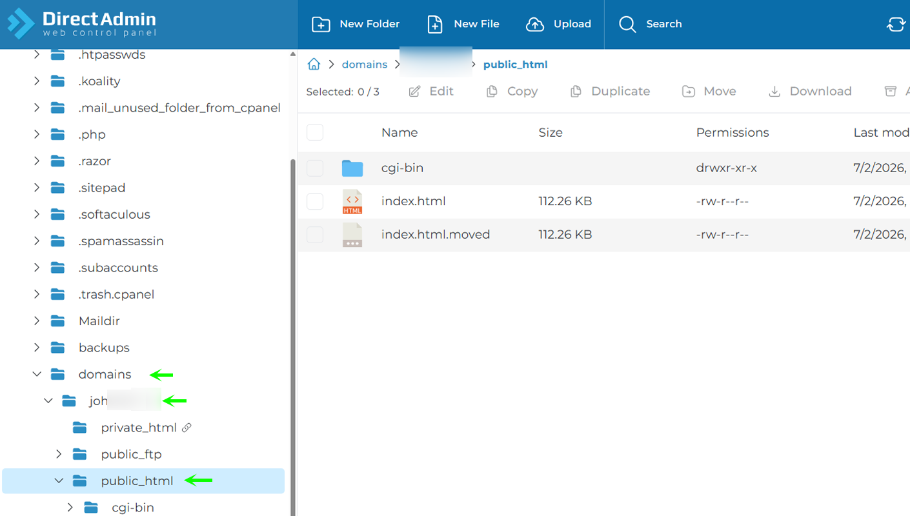Select the private_html tree item label
The height and width of the screenshot is (516, 910).
coord(139,428)
